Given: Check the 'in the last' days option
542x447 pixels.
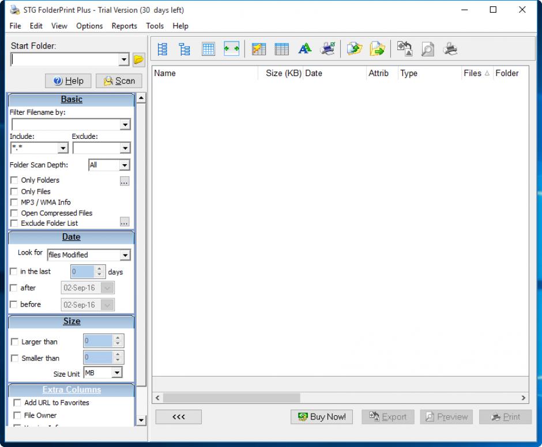Looking at the screenshot, I should point(13,271).
